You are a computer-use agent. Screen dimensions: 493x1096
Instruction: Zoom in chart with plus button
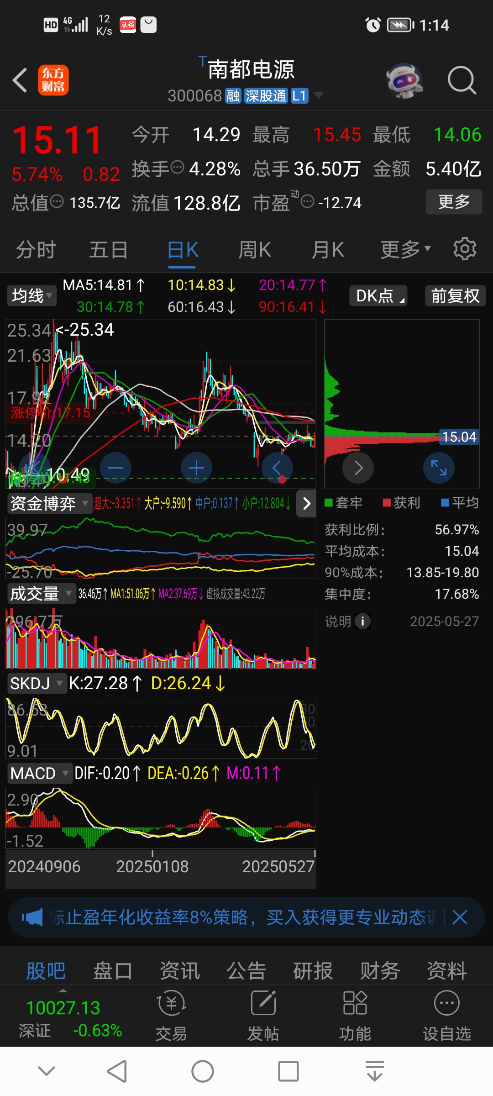[196, 468]
